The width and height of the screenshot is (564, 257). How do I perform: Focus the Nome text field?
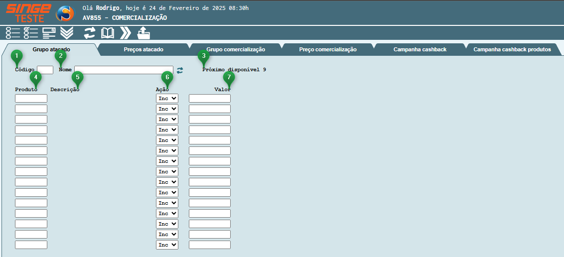(x=124, y=70)
